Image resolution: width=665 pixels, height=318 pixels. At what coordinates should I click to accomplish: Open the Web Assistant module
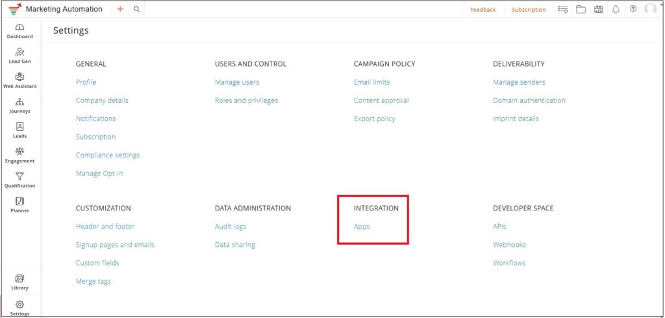[19, 80]
